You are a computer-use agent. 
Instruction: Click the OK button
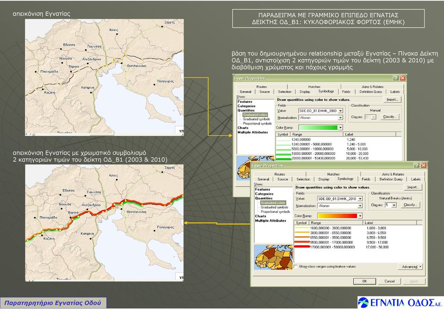click(x=365, y=281)
